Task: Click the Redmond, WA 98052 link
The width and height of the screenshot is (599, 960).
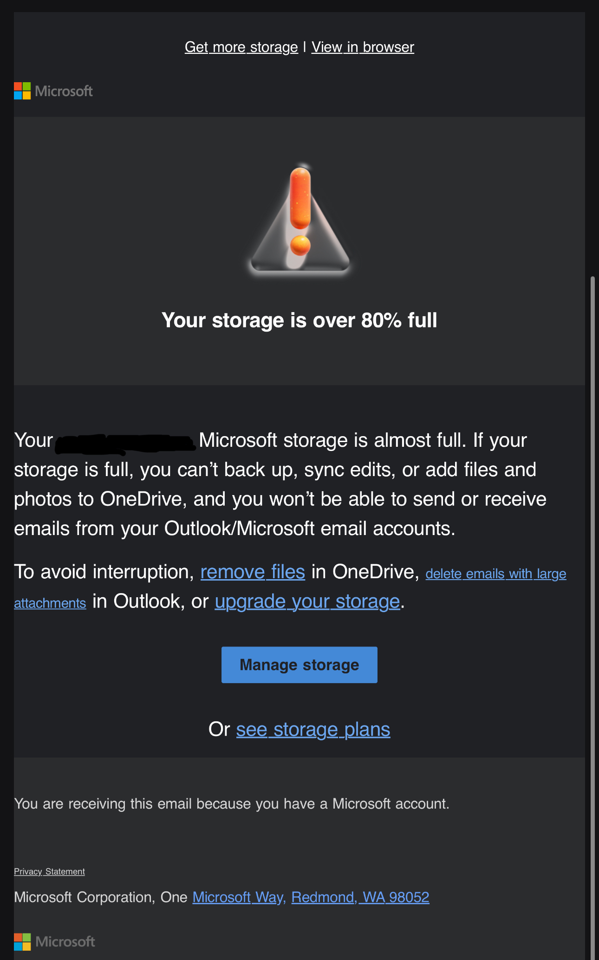Action: tap(360, 897)
